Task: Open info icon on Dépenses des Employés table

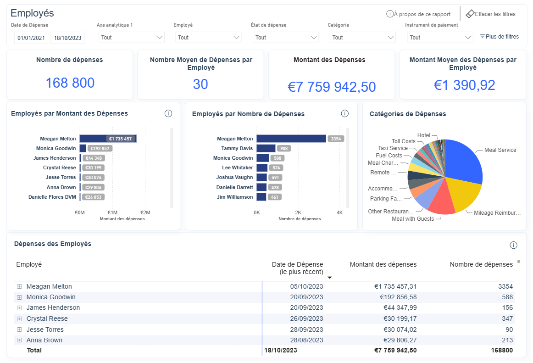Action: pos(513,245)
